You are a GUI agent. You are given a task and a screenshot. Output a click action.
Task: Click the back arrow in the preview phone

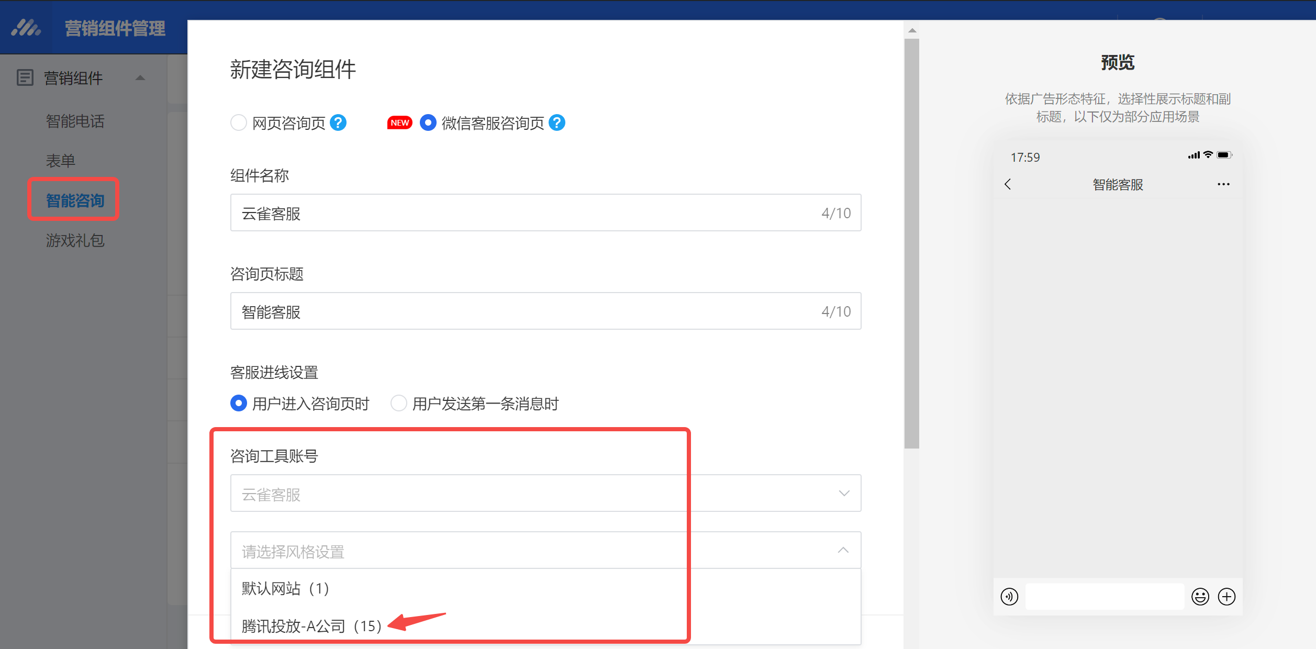1008,184
